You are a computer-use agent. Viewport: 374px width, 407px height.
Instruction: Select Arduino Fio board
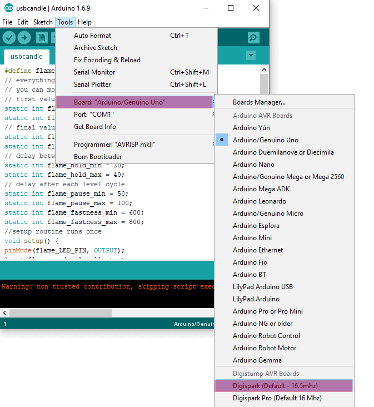click(285, 262)
